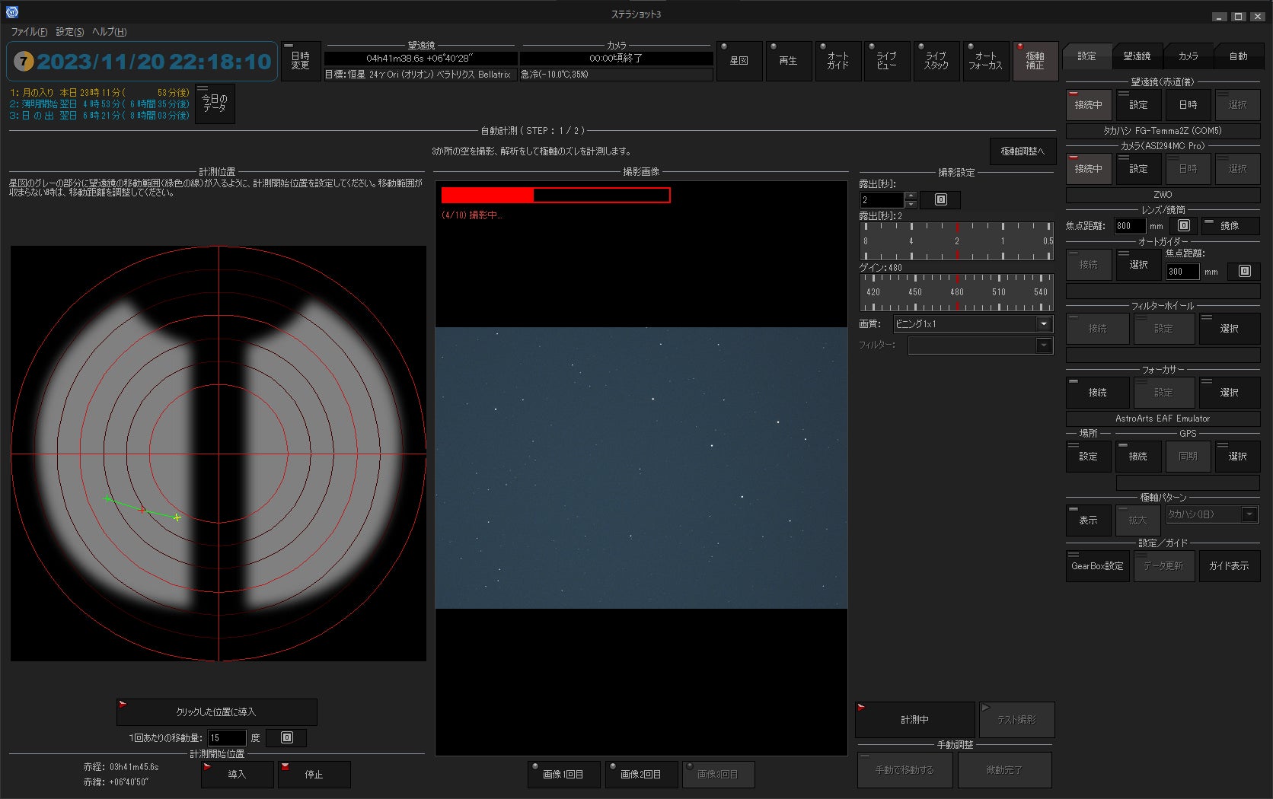Toggle the 鏡像 mirror image option
This screenshot has width=1273, height=799.
pos(1229,225)
